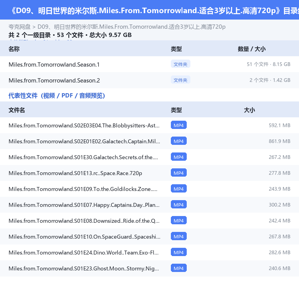The height and width of the screenshot is (286, 299).
Task: Click the 夸克网盘 breadcrumb link
Action: click(20, 27)
